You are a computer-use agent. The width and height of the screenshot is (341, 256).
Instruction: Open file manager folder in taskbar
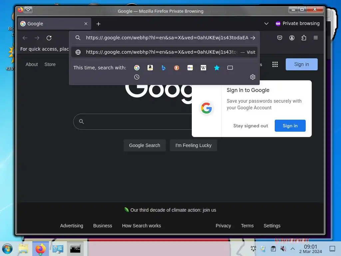(x=24, y=249)
